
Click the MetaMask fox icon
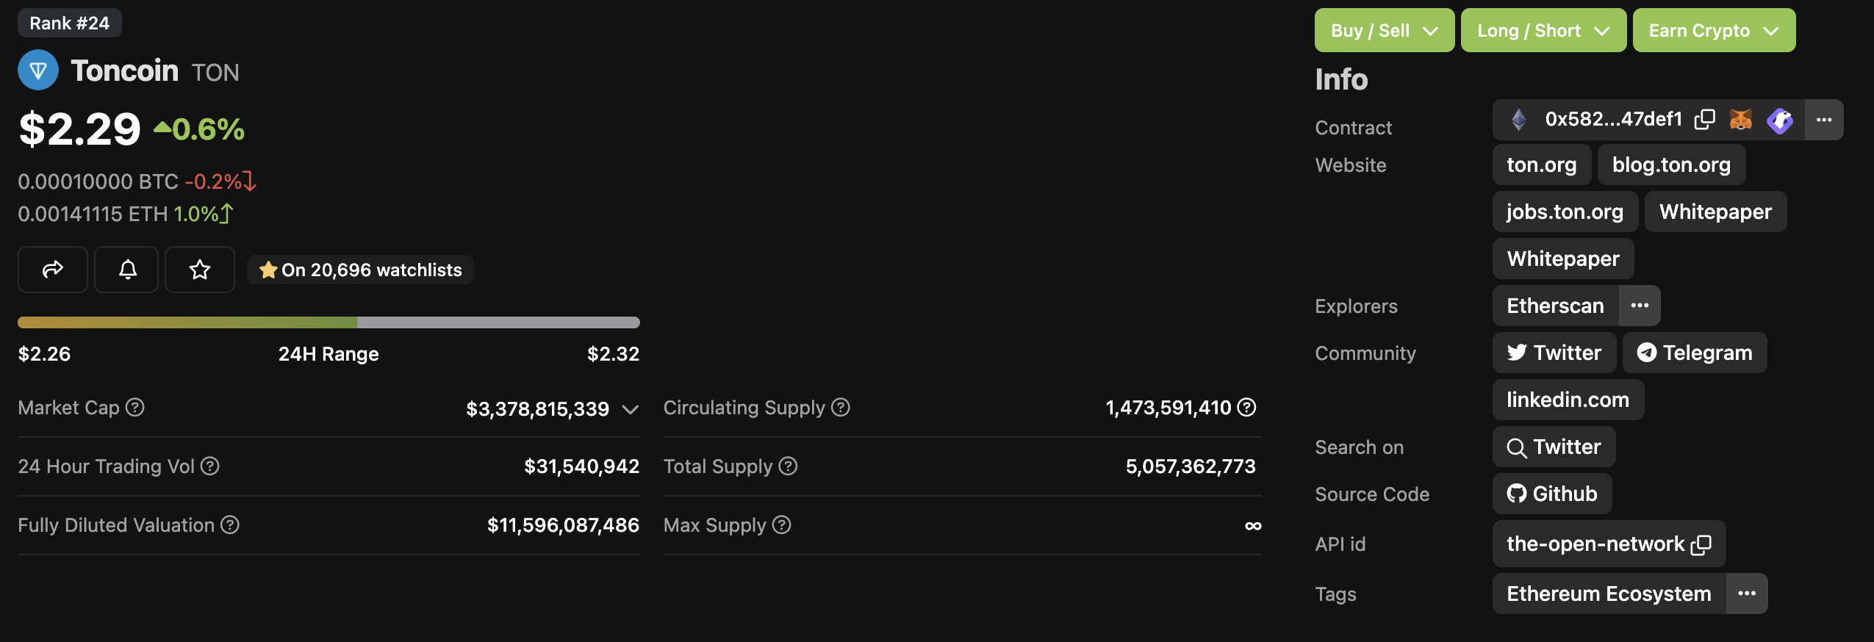click(1740, 119)
